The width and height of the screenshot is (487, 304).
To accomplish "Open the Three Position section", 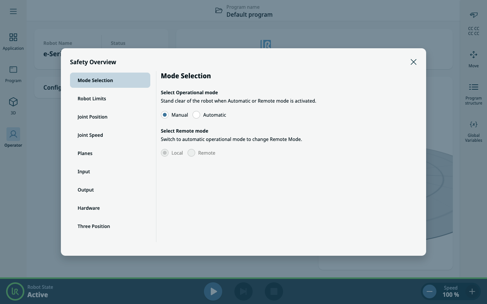I will pyautogui.click(x=94, y=226).
